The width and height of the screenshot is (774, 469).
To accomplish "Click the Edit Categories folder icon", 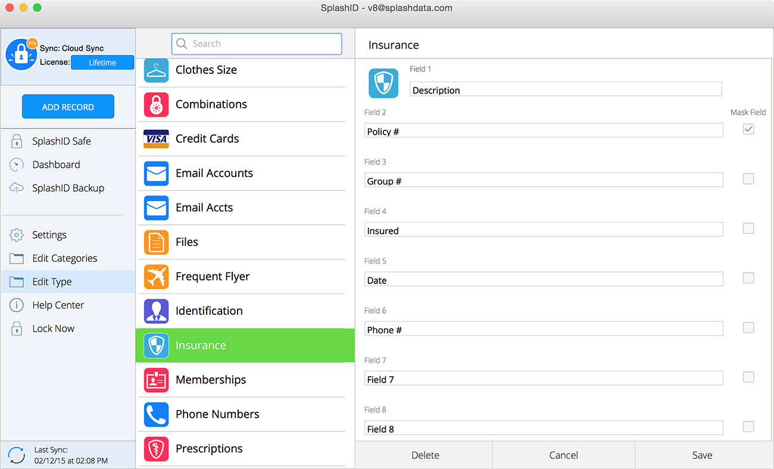I will click(17, 258).
